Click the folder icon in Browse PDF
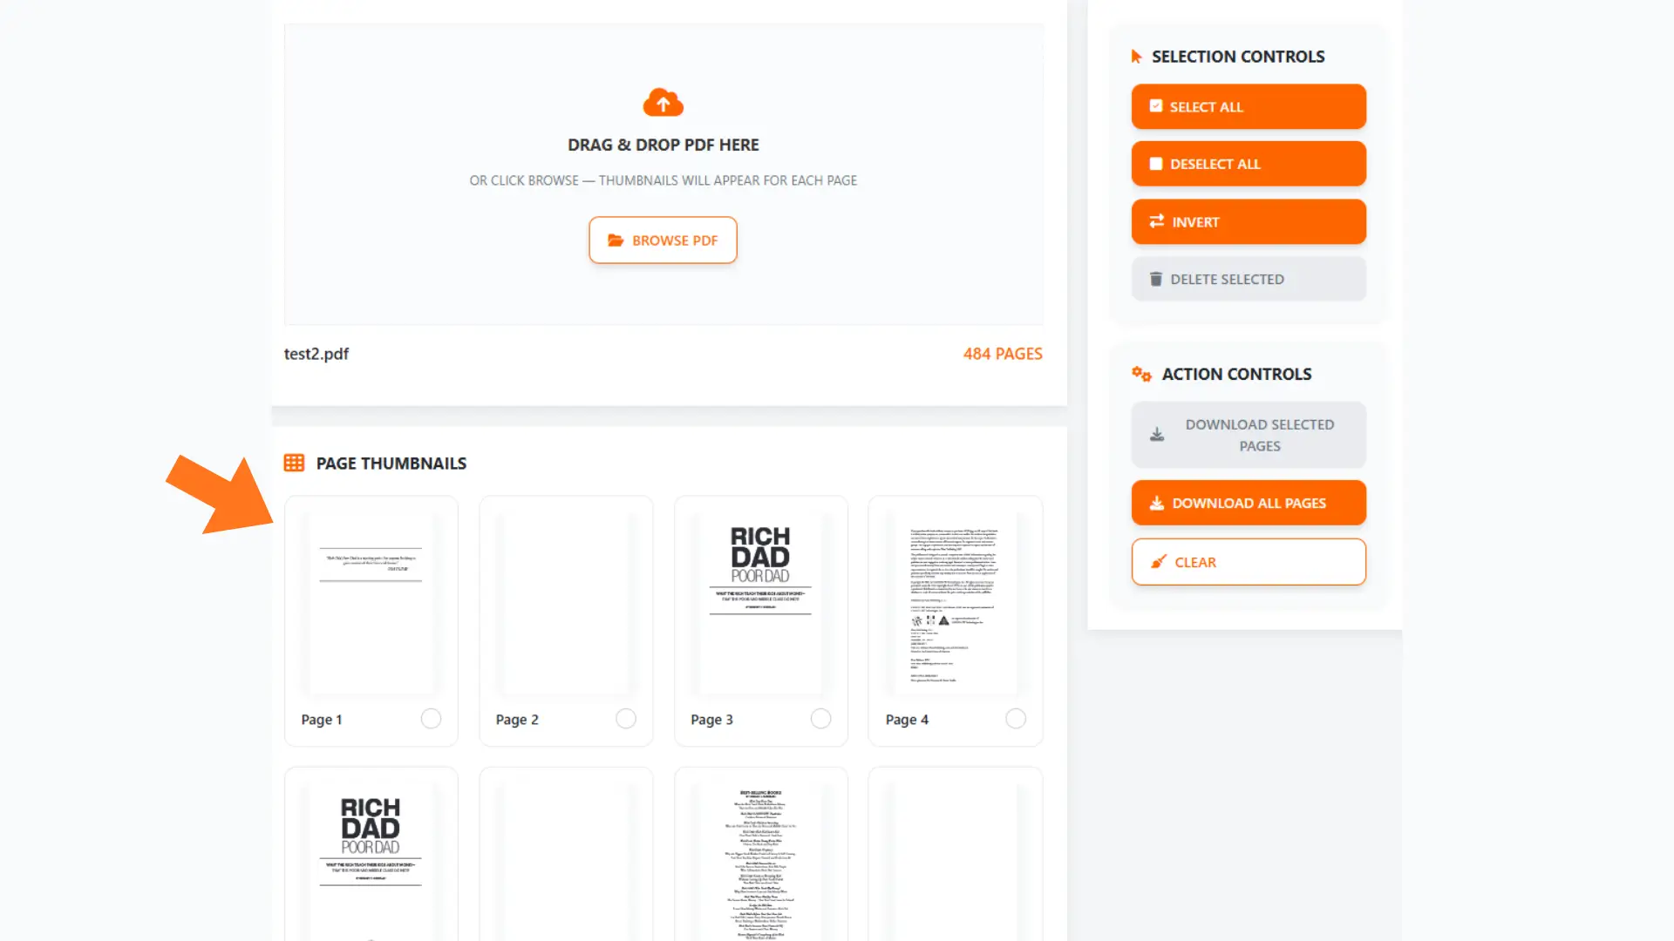The width and height of the screenshot is (1674, 941). tap(616, 240)
